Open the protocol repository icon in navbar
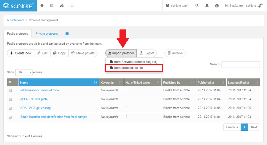The height and width of the screenshot is (145, 267). 52,6
